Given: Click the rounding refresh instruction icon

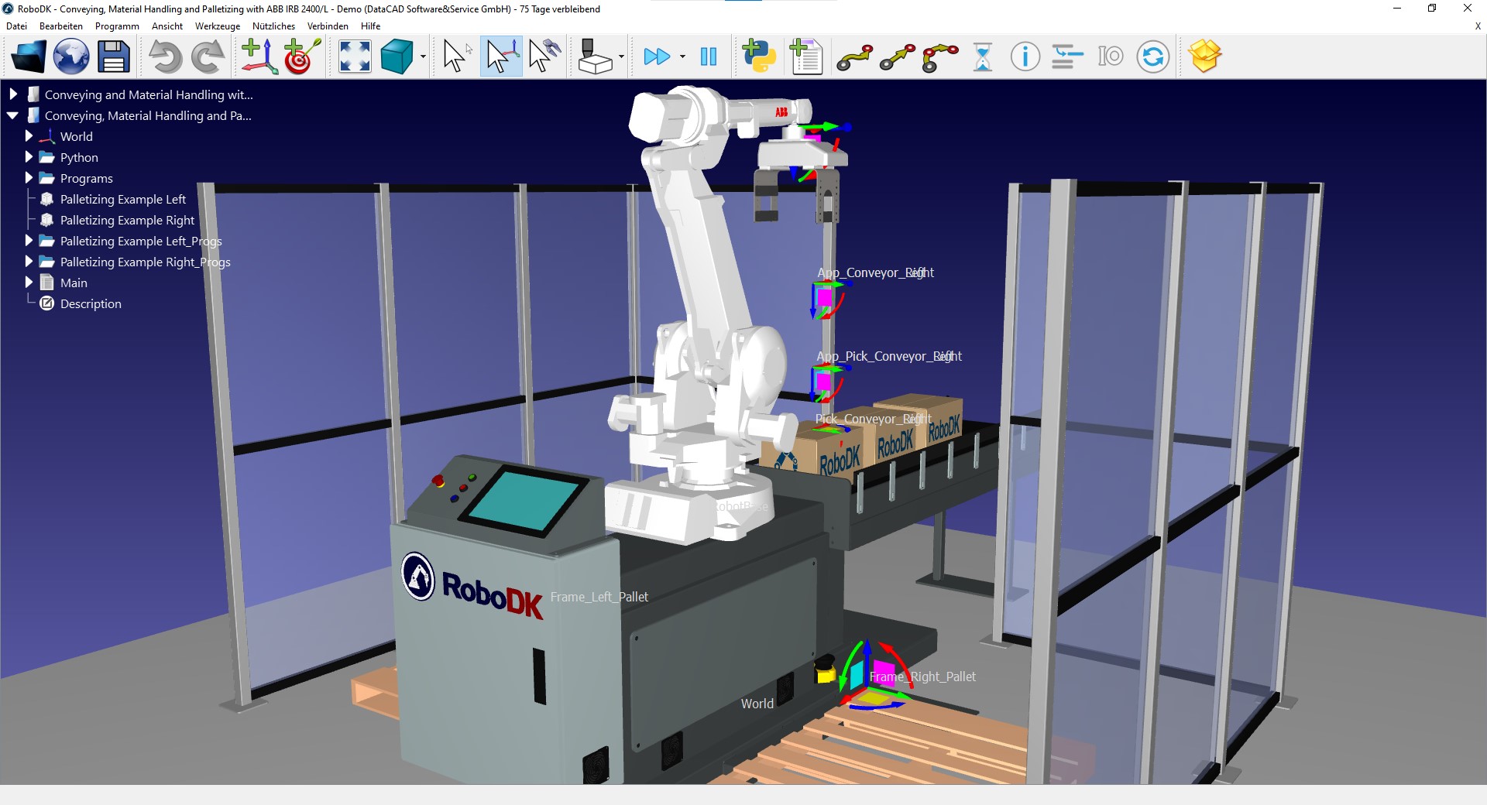Looking at the screenshot, I should click(x=1153, y=57).
